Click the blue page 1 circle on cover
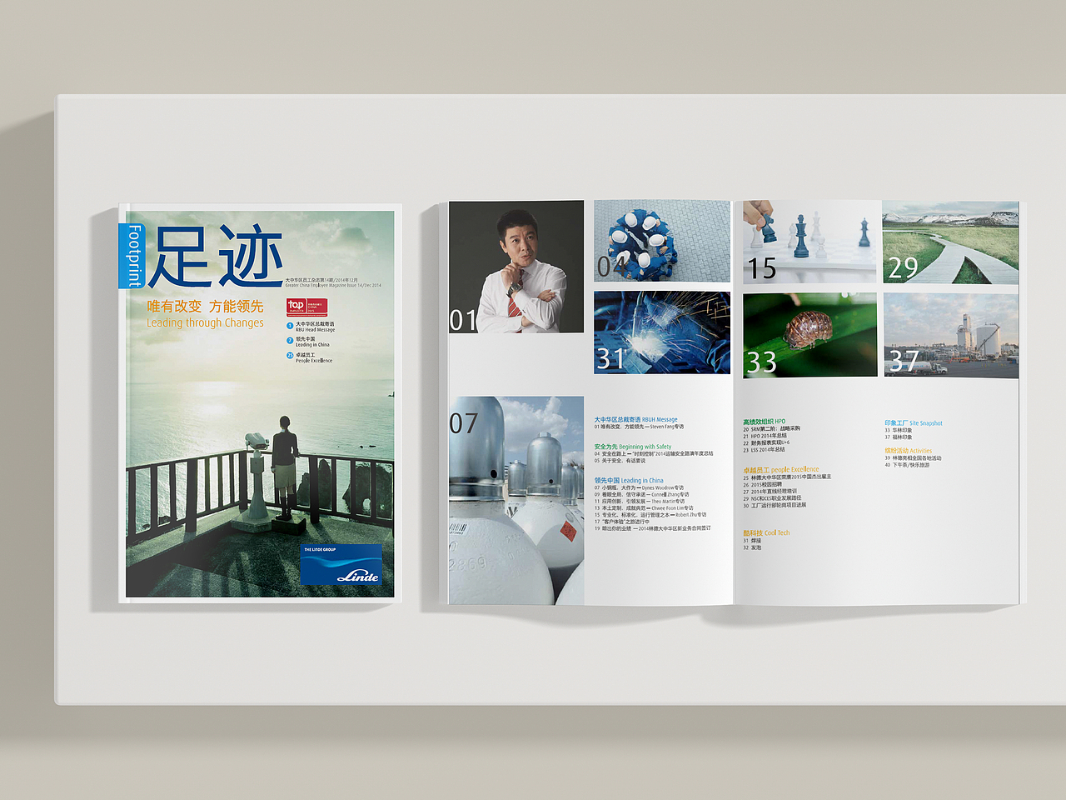The image size is (1066, 800). [x=290, y=326]
